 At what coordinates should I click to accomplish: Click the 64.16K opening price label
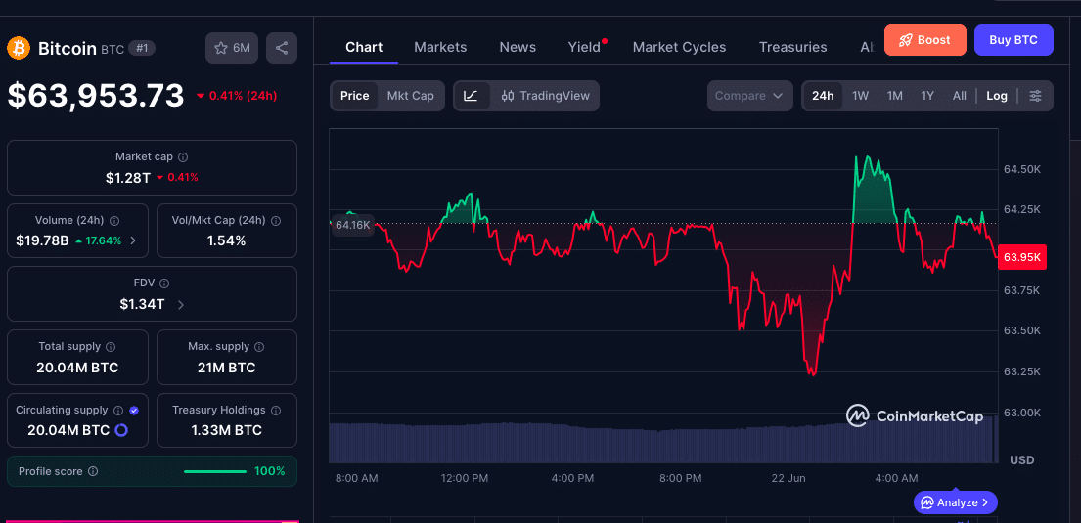coord(352,225)
